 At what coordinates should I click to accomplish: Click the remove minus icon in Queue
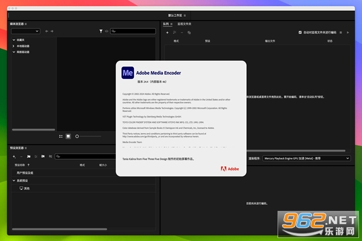point(182,33)
